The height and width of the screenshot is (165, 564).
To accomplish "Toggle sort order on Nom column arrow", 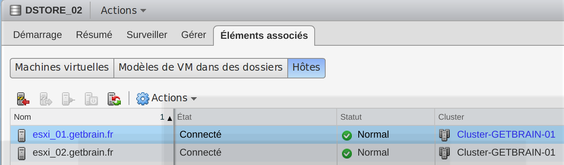I will click(169, 118).
